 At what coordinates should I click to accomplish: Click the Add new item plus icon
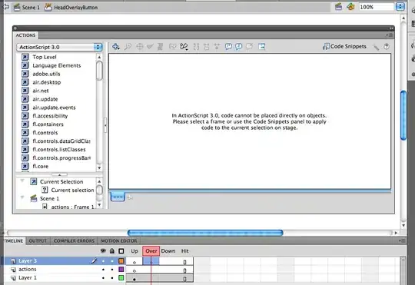(115, 47)
